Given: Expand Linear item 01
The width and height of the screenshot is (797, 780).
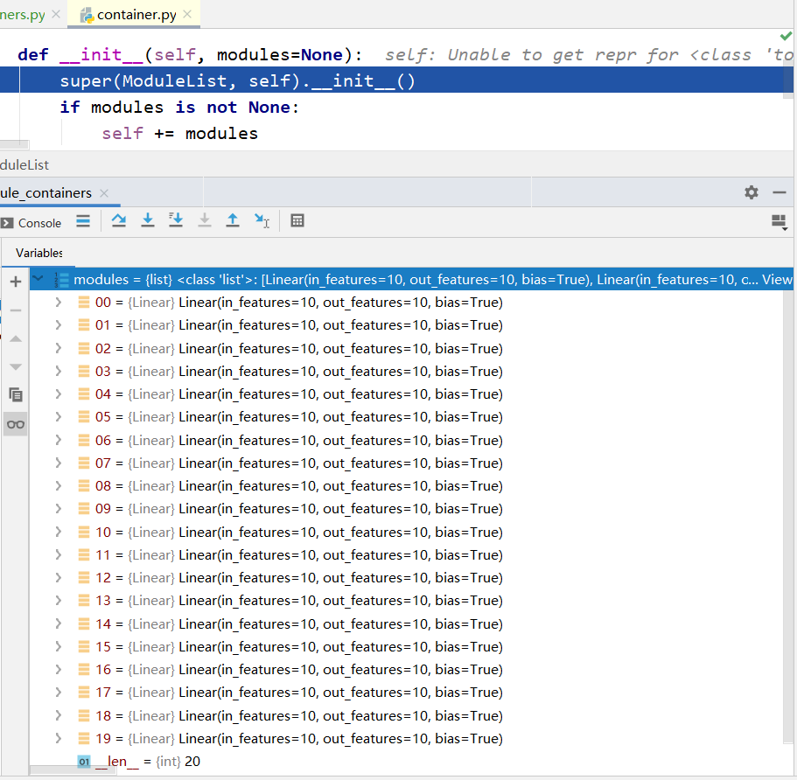Looking at the screenshot, I should pyautogui.click(x=59, y=325).
